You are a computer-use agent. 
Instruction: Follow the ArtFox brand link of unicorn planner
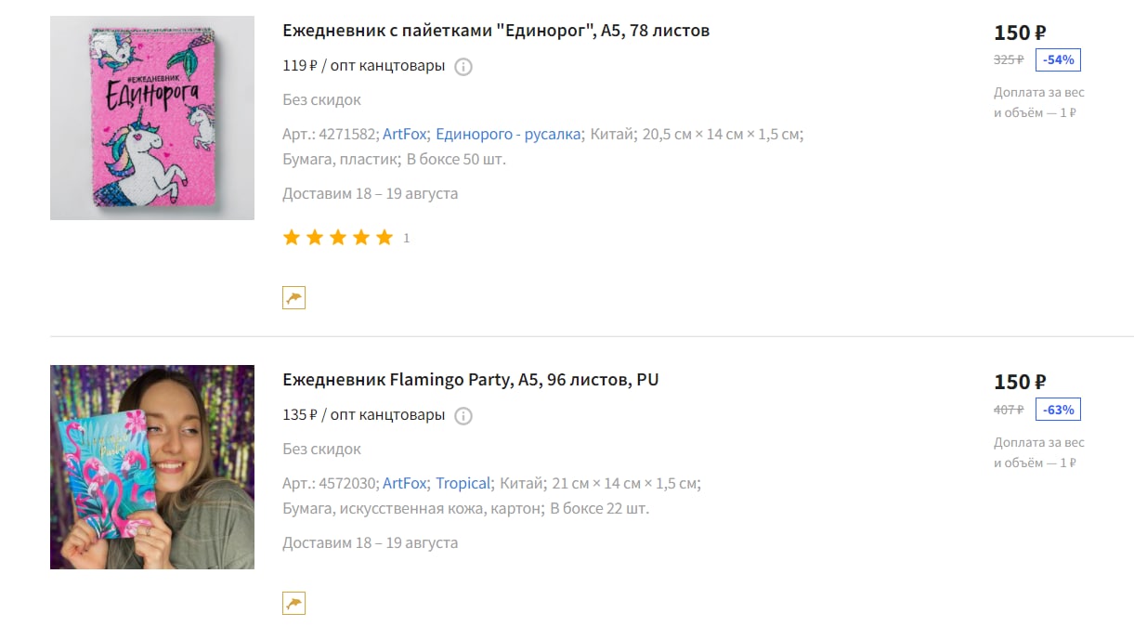(404, 134)
